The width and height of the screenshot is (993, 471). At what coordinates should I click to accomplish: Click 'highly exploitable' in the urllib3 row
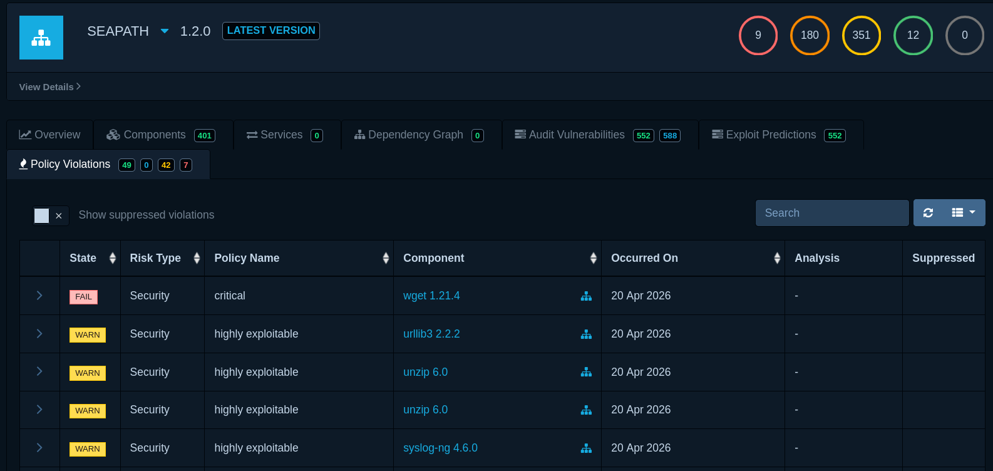tap(256, 334)
